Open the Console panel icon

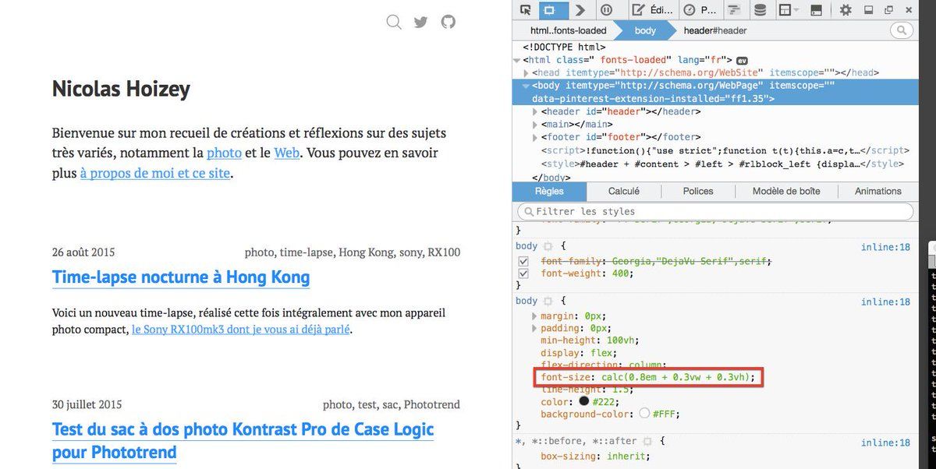(x=580, y=10)
